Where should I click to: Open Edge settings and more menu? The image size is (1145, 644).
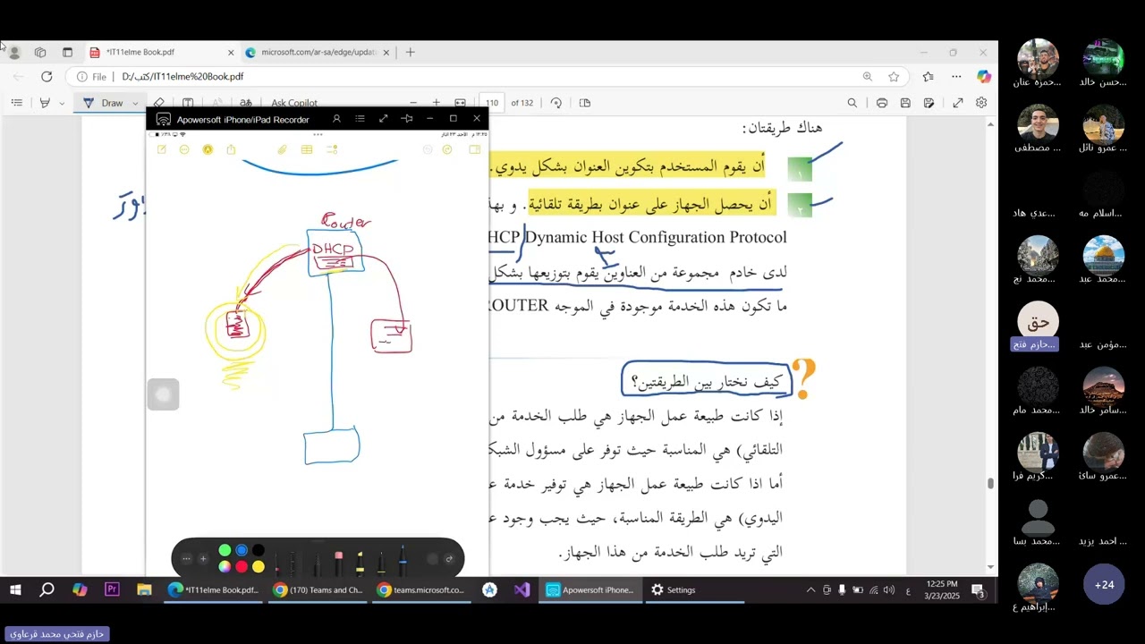coord(956,77)
